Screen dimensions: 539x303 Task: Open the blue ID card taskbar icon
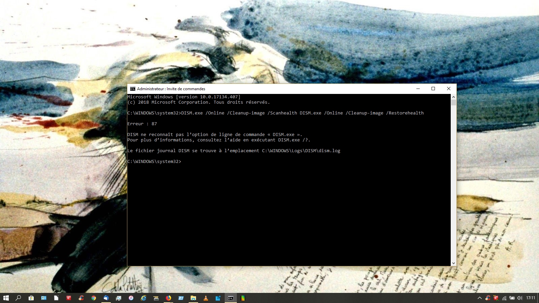[x=44, y=298]
